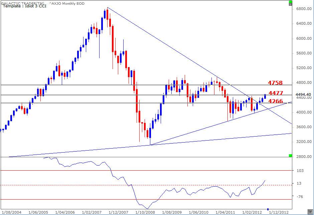
Task: Click the 6400.00 price axis label
Action: click(x=304, y=24)
